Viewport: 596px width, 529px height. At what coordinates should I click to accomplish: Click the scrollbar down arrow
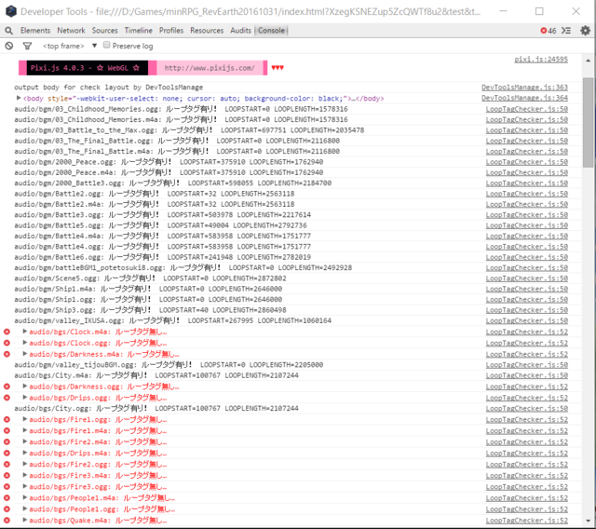pos(588,521)
